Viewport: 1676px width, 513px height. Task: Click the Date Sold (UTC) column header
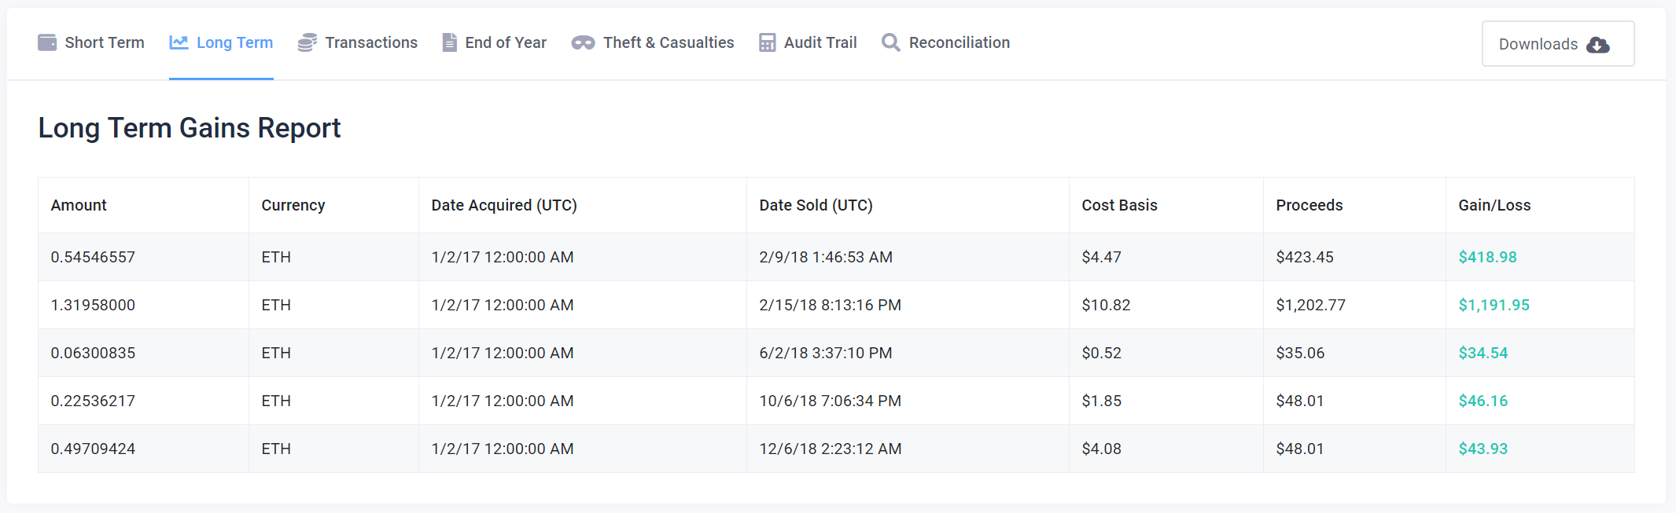click(x=816, y=205)
